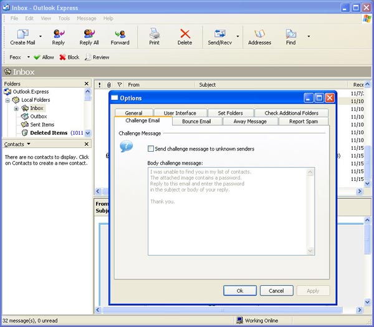Image resolution: width=374 pixels, height=327 pixels.
Task: Open the Find dropdown arrow
Action: 309,36
